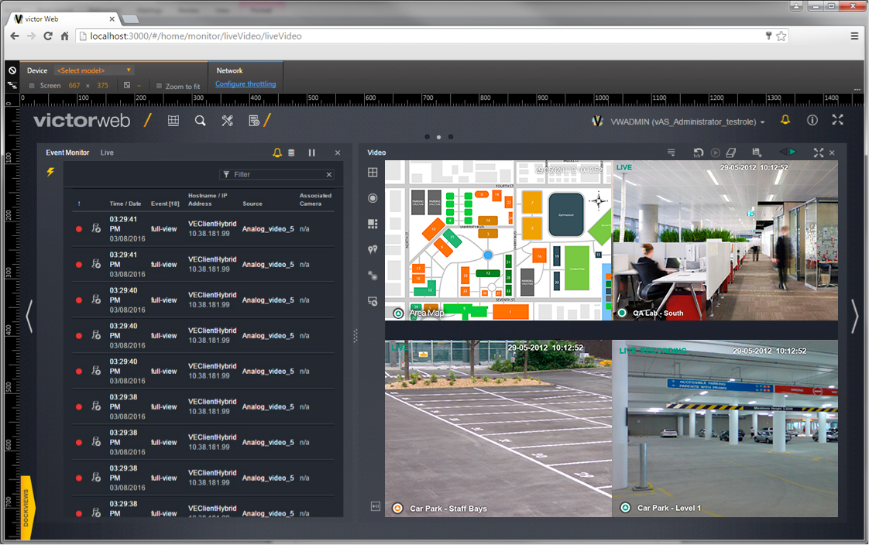Open the hamburger menu in the Video panel header

tap(671, 153)
